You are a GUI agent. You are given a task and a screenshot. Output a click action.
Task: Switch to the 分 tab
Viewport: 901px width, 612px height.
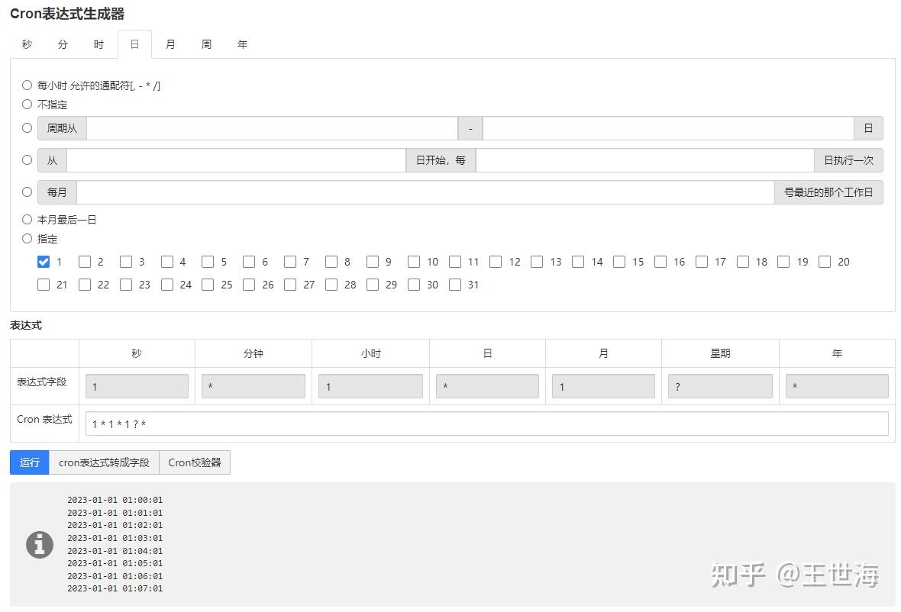(x=63, y=44)
